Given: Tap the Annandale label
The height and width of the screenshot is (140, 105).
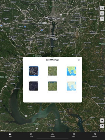Looking at the screenshot, I should pos(27,30).
